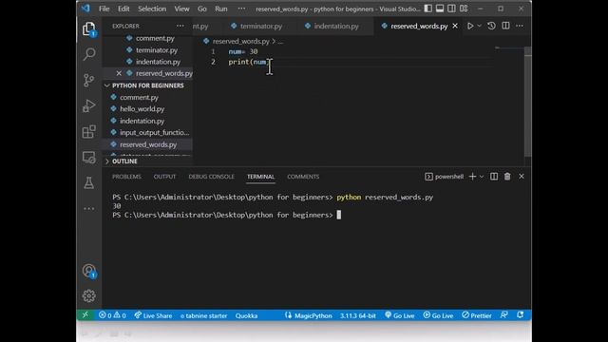Toggle the primary side bar
Screen dimensions: 608x342
[x=428, y=9]
